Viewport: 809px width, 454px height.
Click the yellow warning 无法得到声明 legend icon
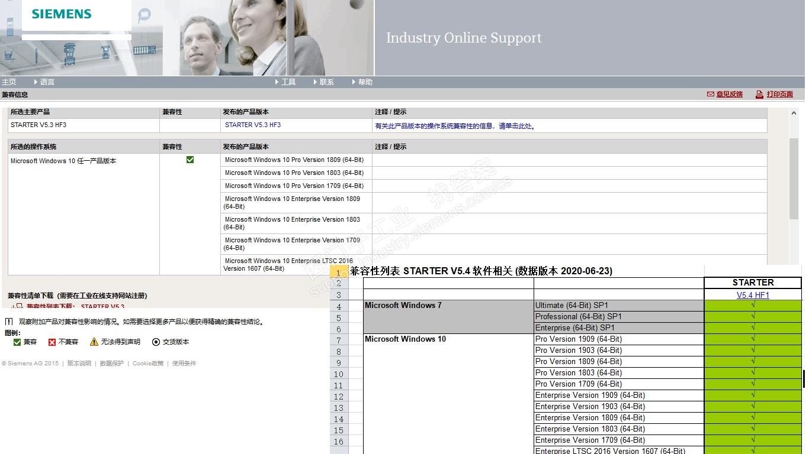pos(94,342)
